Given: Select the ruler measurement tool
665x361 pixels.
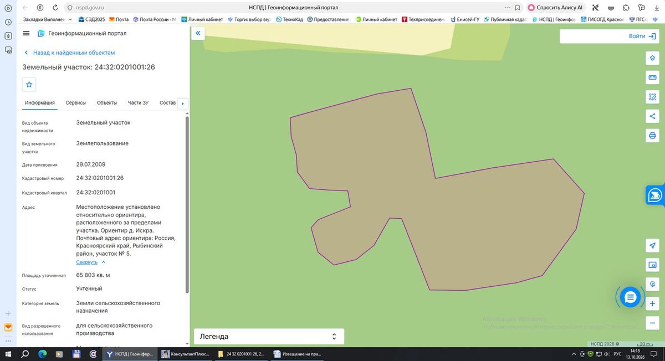Looking at the screenshot, I should 652,78.
